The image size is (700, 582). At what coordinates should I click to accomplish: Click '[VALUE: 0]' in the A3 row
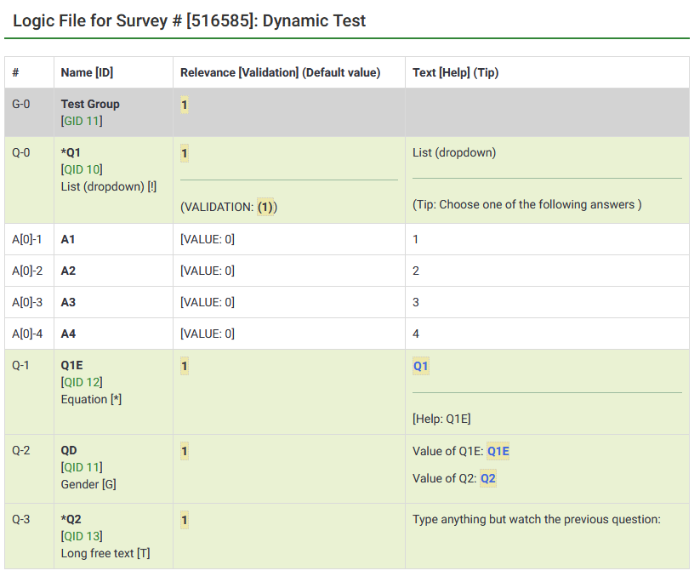(x=208, y=302)
